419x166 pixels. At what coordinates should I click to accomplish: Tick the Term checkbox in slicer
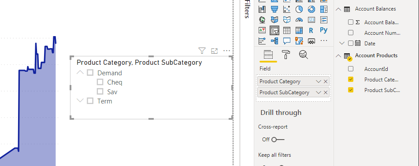click(x=90, y=101)
